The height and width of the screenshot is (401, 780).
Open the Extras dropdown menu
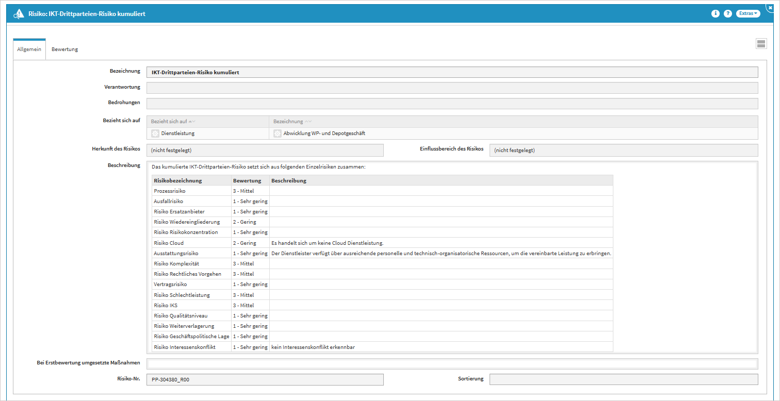[x=749, y=14]
